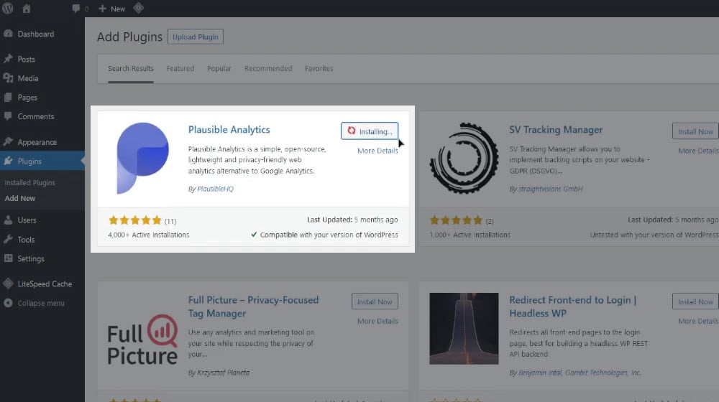Open PlausibleHQ author link
The width and height of the screenshot is (719, 402).
215,189
